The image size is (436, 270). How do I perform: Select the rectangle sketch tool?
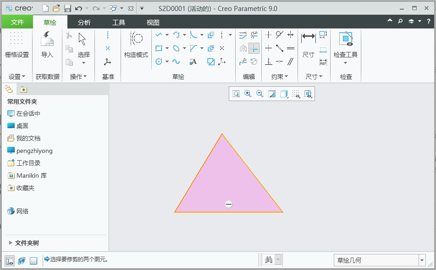point(159,48)
